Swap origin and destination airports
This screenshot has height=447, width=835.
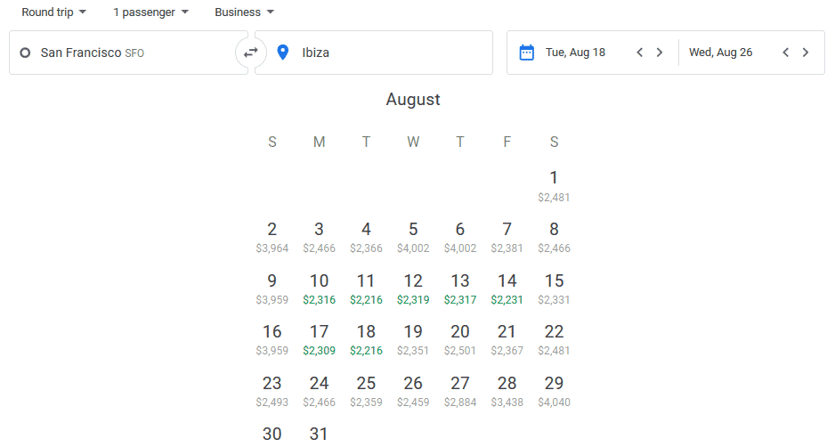pos(251,53)
